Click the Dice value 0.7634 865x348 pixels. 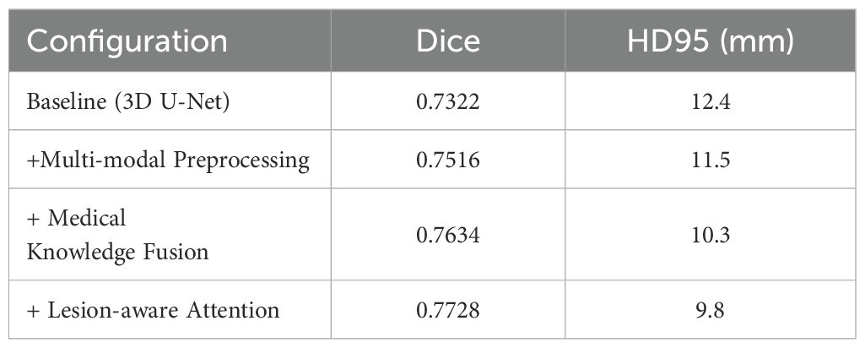pos(448,236)
